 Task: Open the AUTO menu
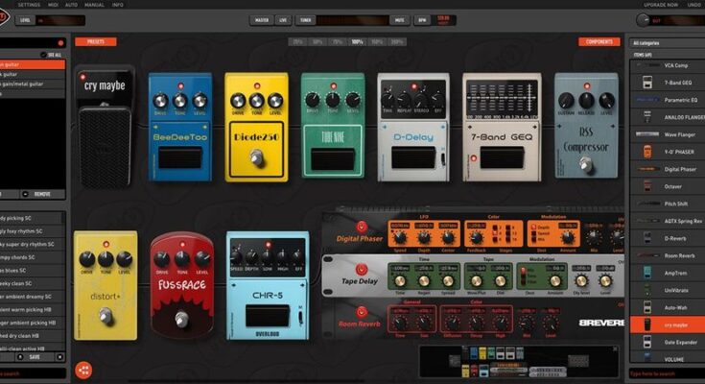click(72, 5)
